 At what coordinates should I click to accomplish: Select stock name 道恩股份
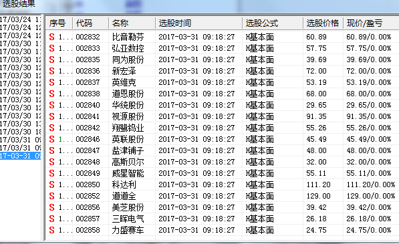click(x=128, y=94)
